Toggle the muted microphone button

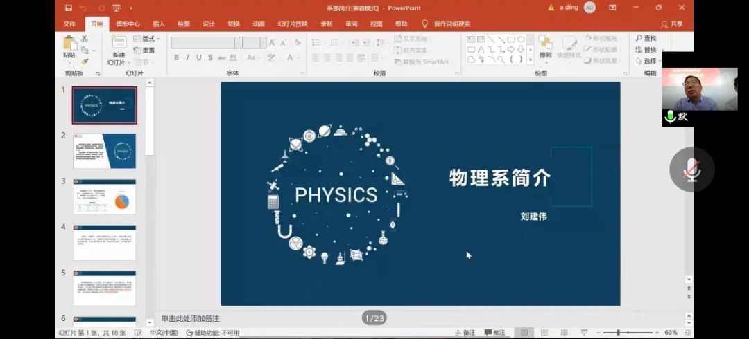coord(691,169)
